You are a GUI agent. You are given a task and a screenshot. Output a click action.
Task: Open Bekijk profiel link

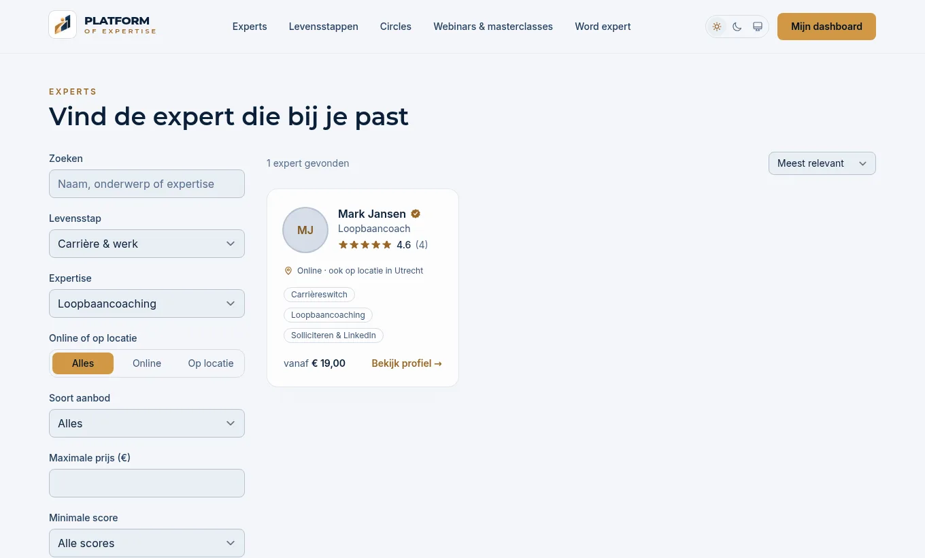[407, 363]
